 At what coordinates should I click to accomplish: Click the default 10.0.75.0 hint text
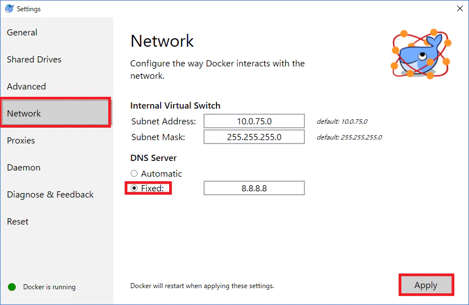(342, 122)
